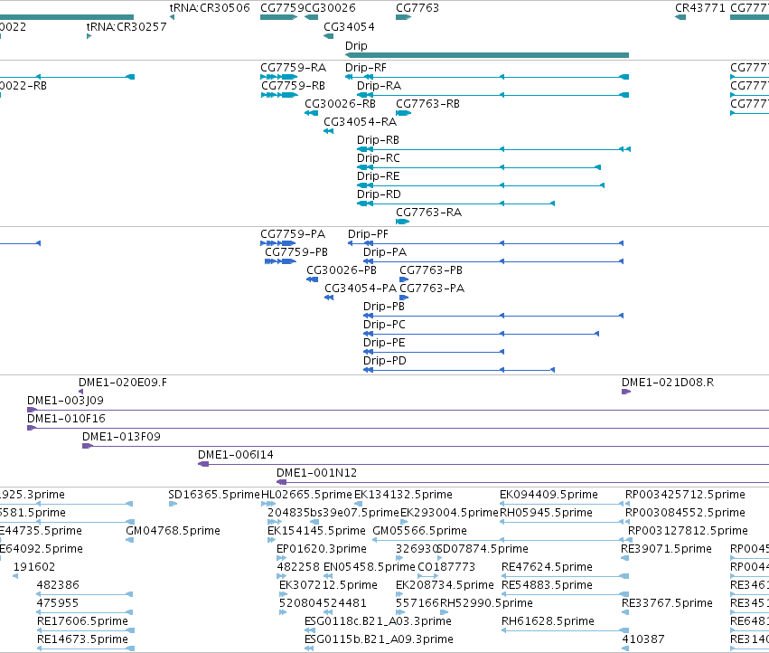Click protein CG7763-PA label
The image size is (769, 653).
click(x=432, y=289)
